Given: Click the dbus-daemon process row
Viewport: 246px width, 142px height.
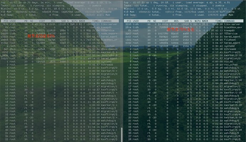Looking at the screenshot, I should click(60, 49).
